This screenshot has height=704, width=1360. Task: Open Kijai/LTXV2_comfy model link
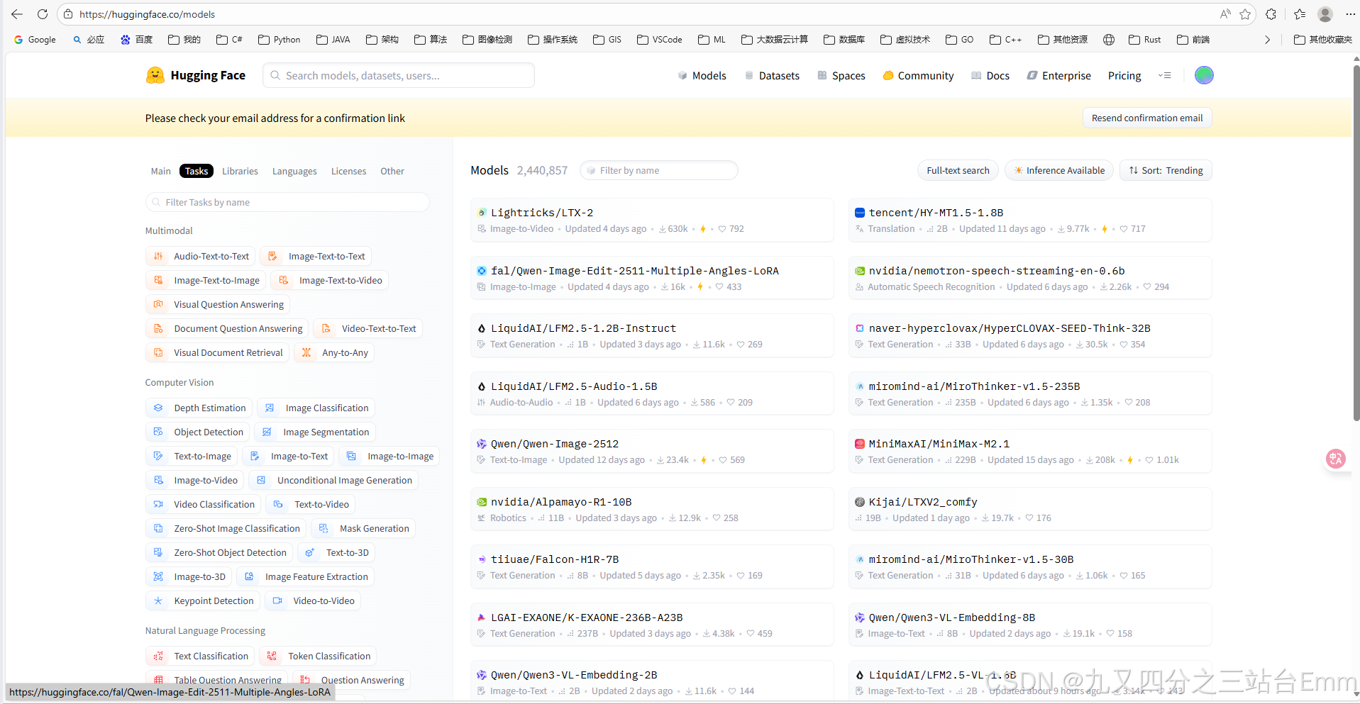click(923, 502)
